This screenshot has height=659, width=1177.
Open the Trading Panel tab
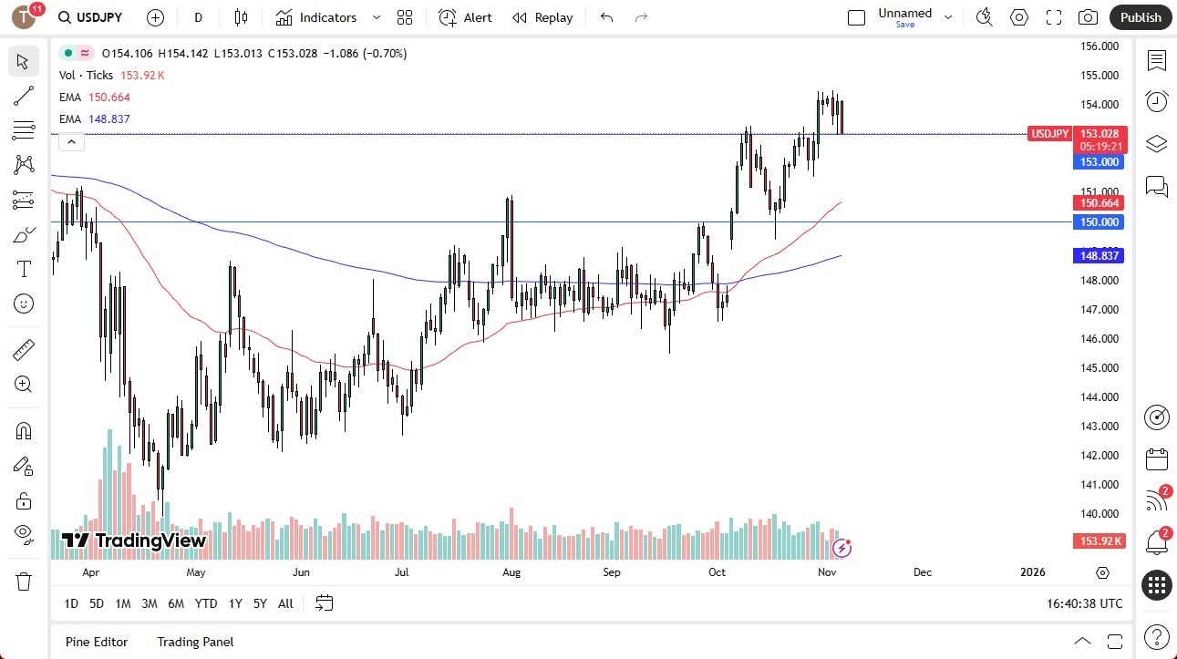194,642
